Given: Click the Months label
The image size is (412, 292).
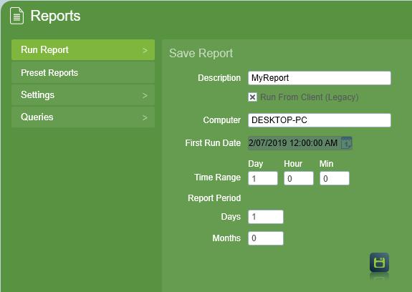Looking at the screenshot, I should [226, 238].
